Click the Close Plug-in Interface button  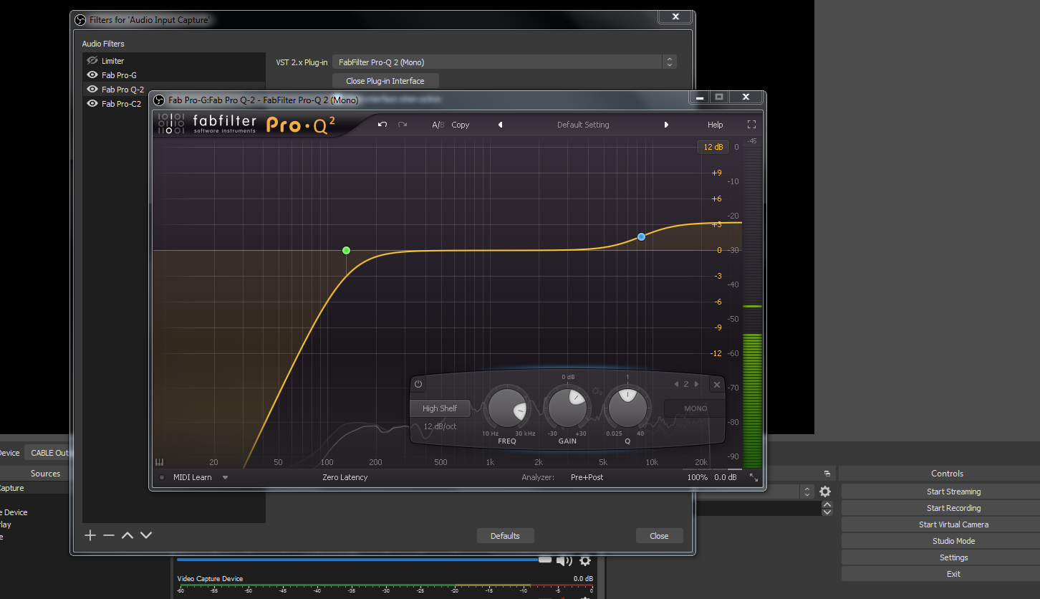click(385, 81)
